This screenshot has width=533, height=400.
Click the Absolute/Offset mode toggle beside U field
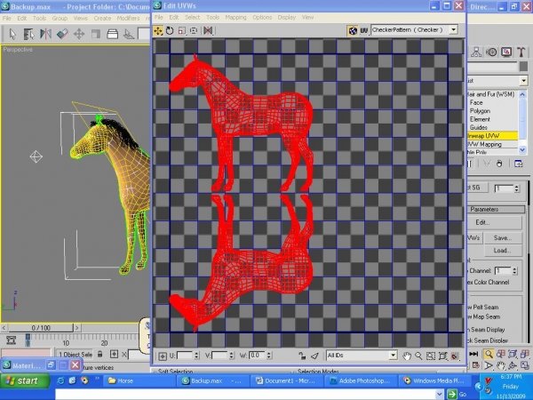click(163, 356)
